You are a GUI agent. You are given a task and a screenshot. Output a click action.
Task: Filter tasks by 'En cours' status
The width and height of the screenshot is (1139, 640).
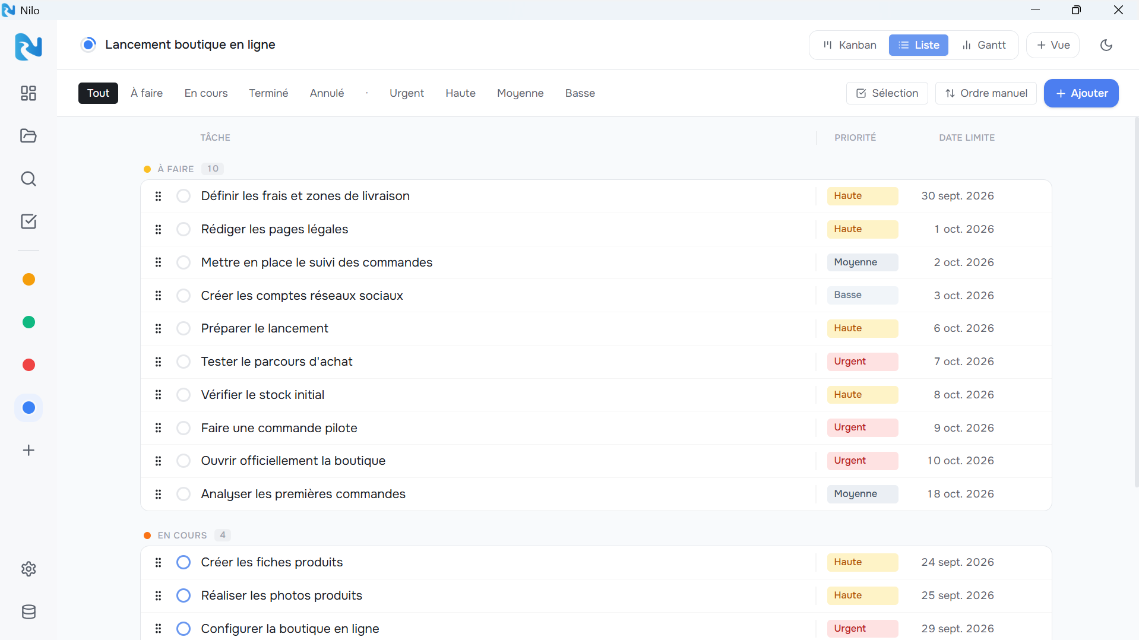point(206,93)
